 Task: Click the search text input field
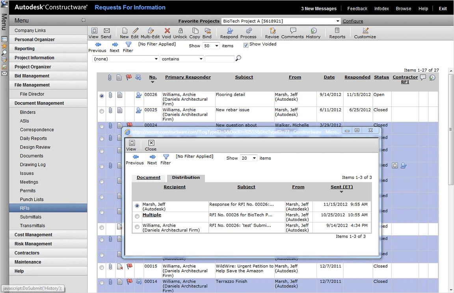220,59
